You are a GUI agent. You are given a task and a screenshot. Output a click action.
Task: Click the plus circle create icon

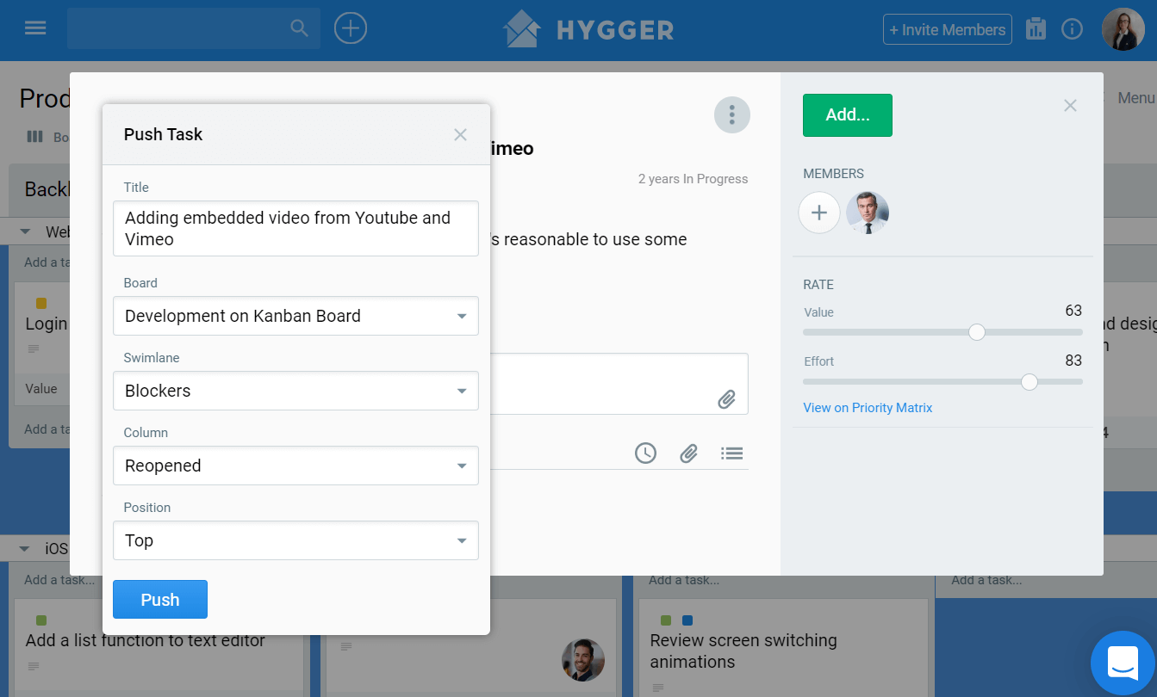pyautogui.click(x=351, y=28)
